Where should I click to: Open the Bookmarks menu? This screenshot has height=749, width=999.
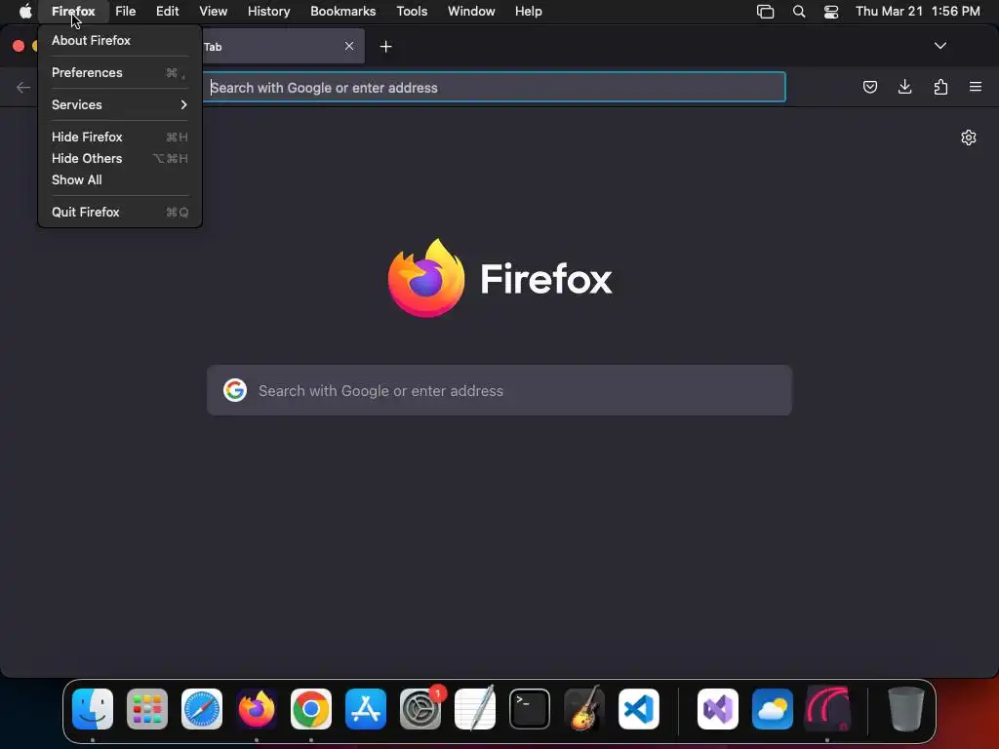point(342,12)
